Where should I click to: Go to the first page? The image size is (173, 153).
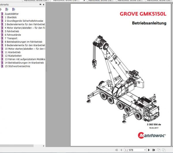[116, 150]
